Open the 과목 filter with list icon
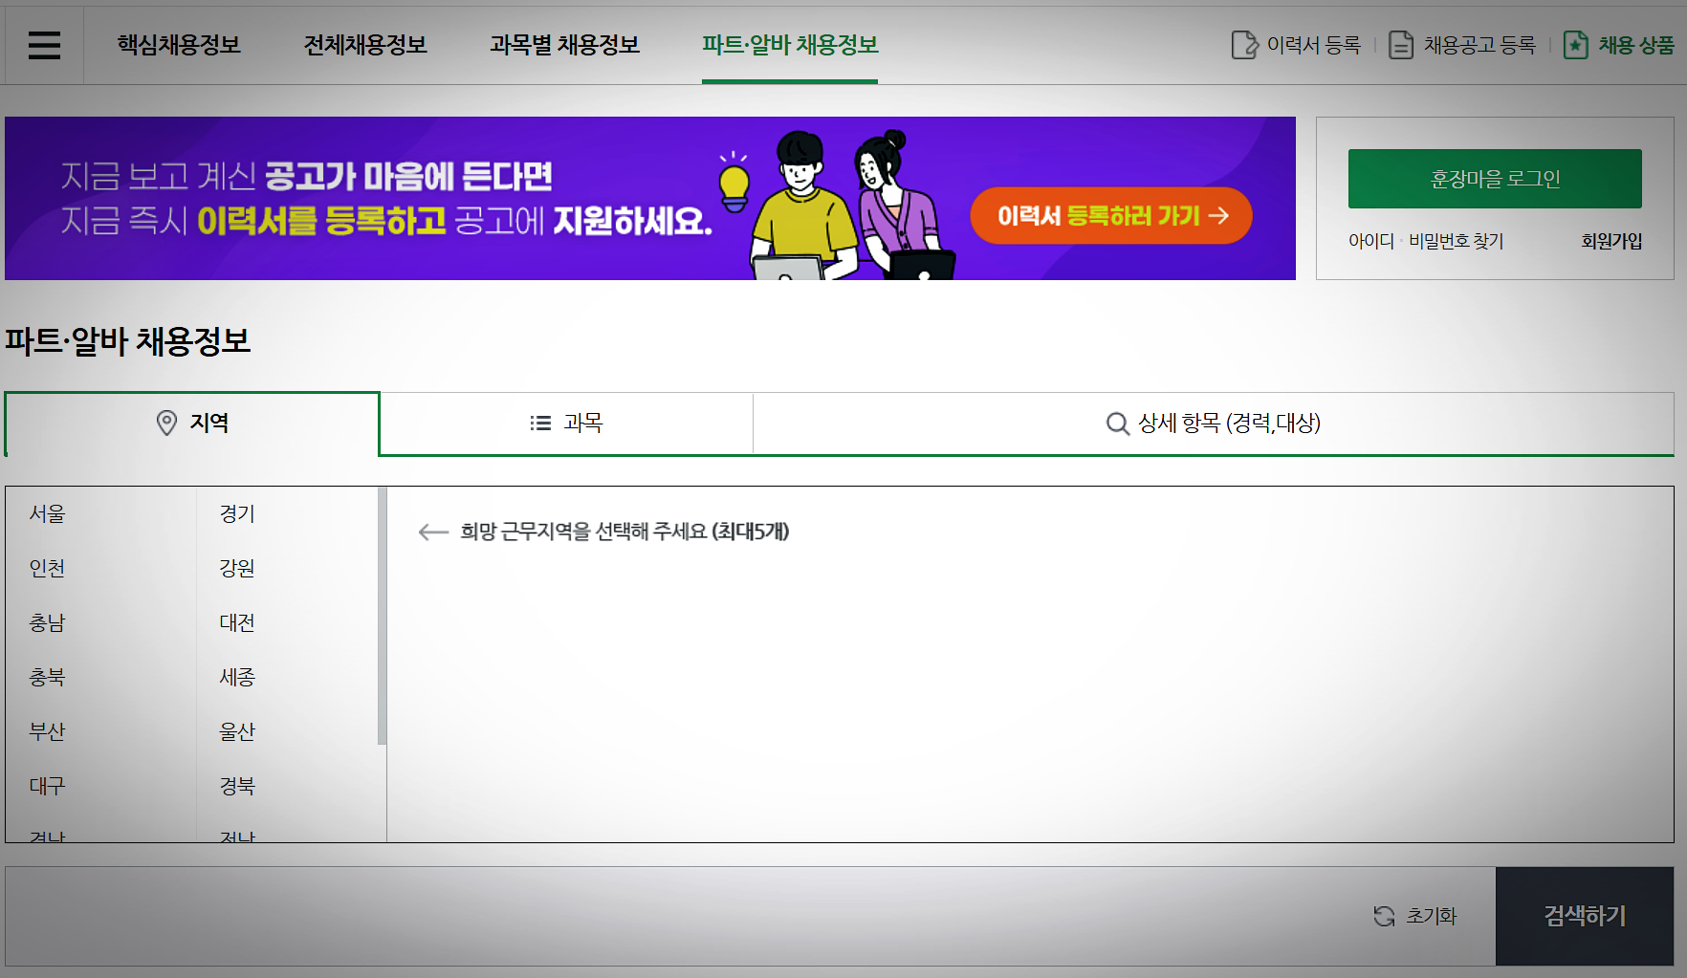This screenshot has width=1687, height=978. click(x=566, y=424)
